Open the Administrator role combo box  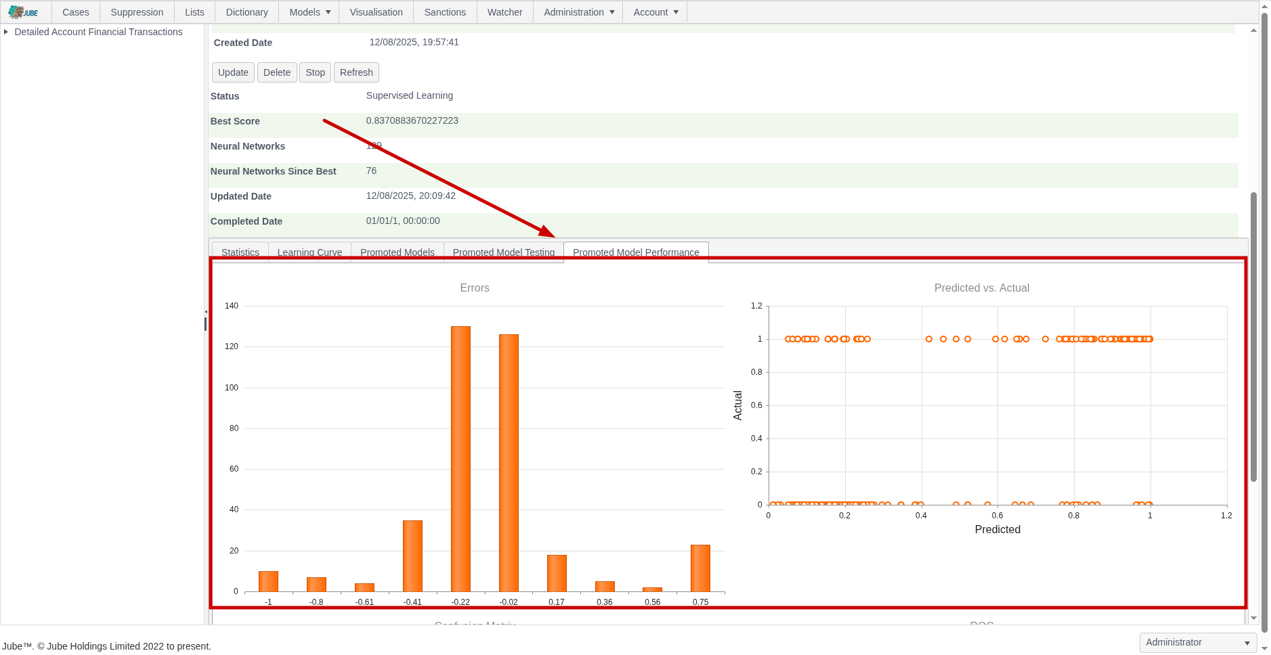(x=1198, y=642)
